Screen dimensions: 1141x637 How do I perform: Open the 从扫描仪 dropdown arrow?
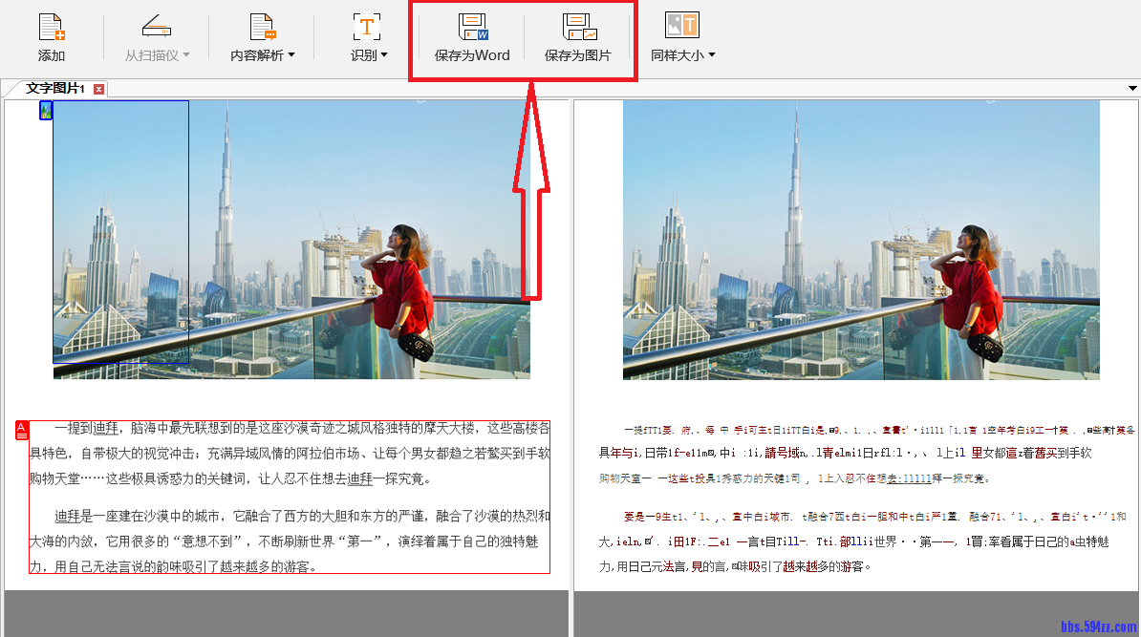(x=184, y=53)
